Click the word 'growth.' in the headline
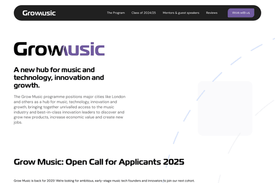The image size is (275, 183). (x=26, y=85)
